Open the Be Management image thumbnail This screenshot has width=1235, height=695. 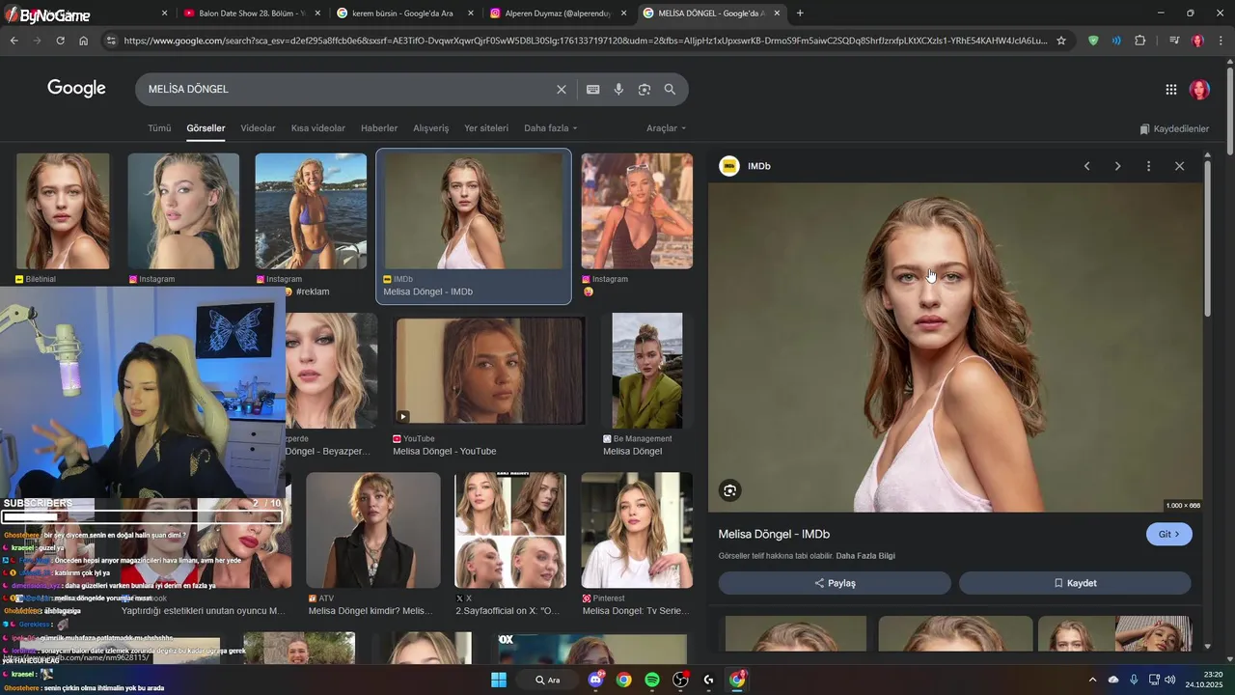[647, 371]
